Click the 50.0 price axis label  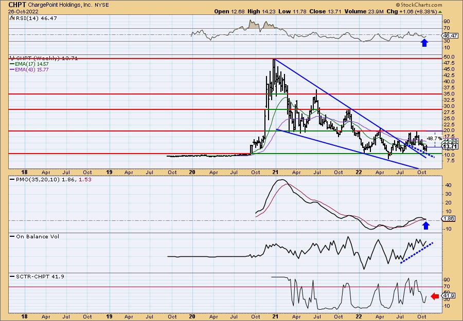click(449, 56)
